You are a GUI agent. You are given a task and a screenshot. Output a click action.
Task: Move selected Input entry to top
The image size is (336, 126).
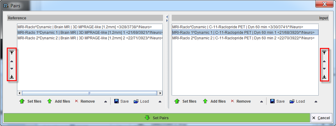pyautogui.click(x=324, y=53)
